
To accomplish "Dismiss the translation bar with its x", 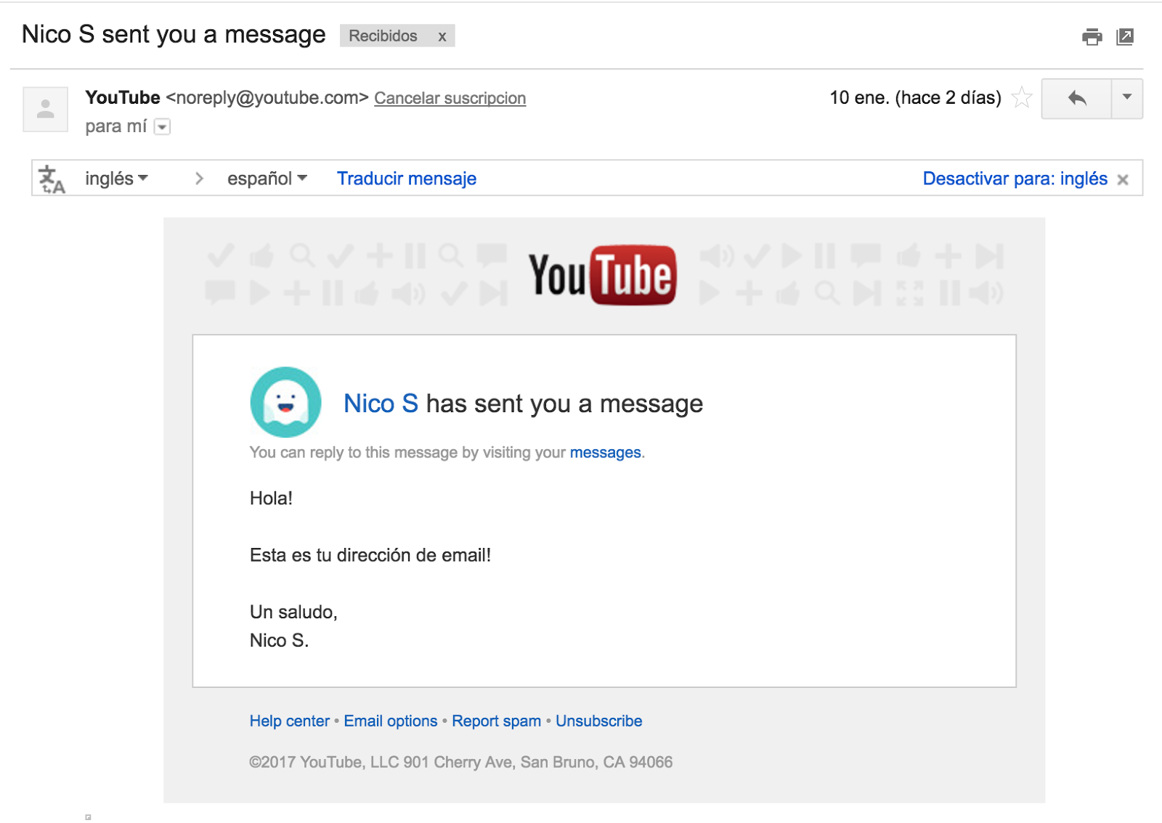I will (1123, 179).
